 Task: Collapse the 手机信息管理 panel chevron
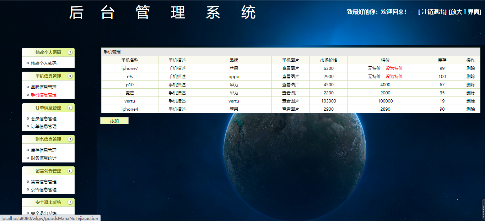tap(70, 76)
